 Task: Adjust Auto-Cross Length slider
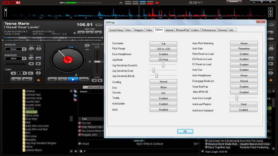237,98
